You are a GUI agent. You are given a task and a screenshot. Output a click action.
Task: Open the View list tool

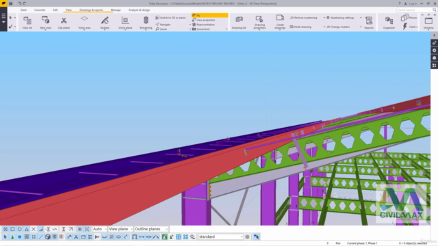(27, 23)
